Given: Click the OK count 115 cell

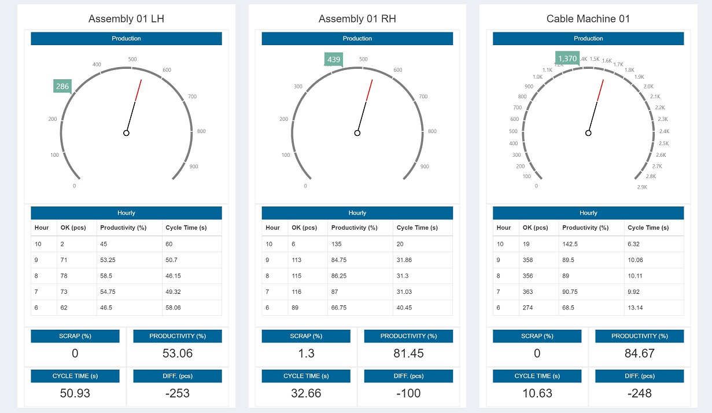Looking at the screenshot, I should point(308,276).
